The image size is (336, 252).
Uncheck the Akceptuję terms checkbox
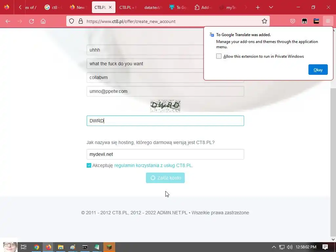pyautogui.click(x=89, y=165)
